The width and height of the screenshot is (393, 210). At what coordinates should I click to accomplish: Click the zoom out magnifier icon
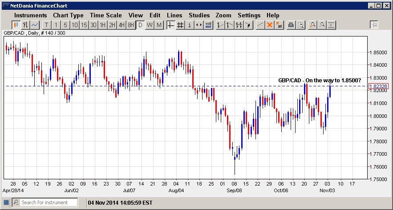tap(322, 25)
